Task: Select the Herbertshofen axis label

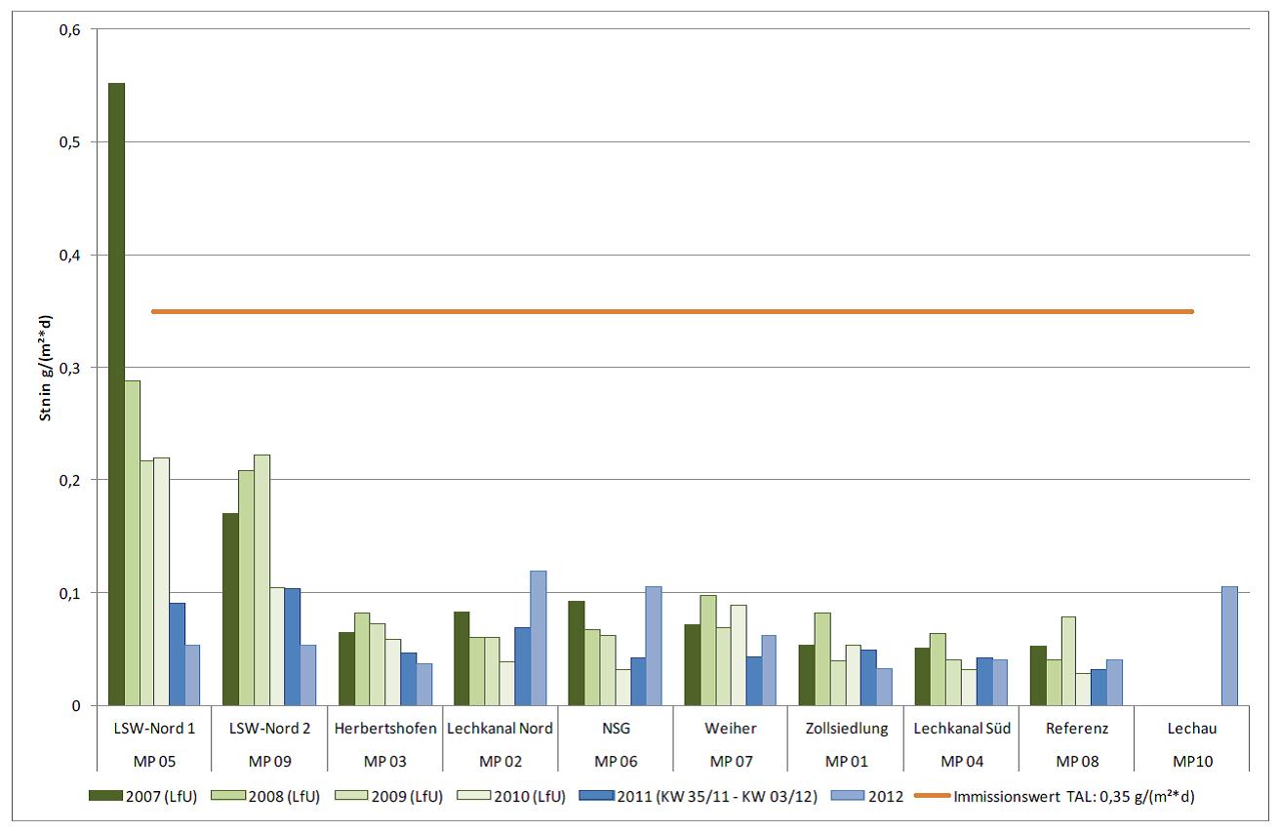Action: [385, 729]
